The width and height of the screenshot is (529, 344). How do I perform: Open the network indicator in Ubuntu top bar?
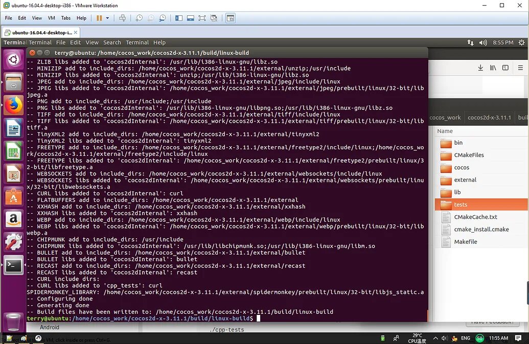(x=470, y=42)
